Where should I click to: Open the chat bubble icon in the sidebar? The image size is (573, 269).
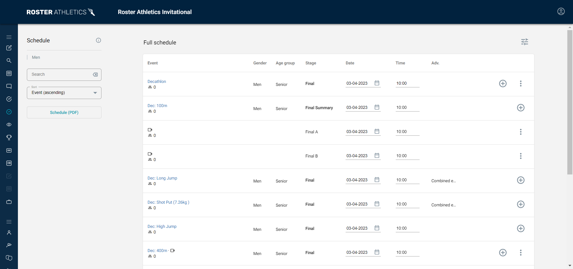9,86
